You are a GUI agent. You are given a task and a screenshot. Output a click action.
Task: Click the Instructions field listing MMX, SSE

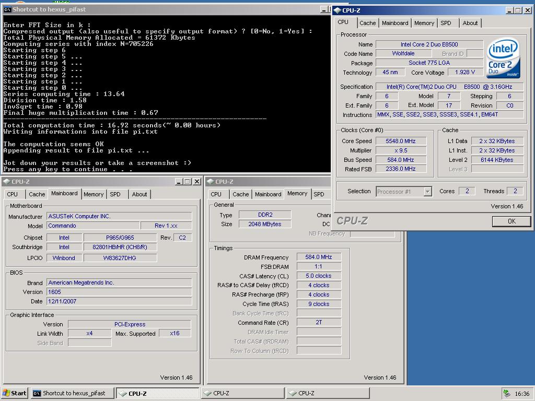449,114
